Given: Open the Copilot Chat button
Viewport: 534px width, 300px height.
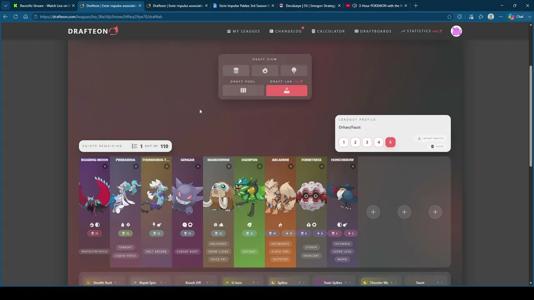Looking at the screenshot, I should click(516, 17).
